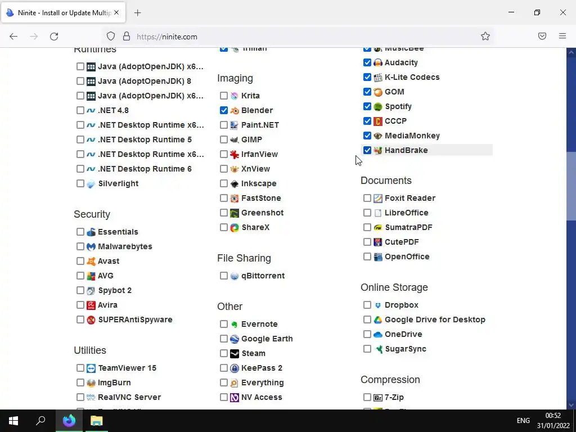The height and width of the screenshot is (432, 576).
Task: Click the Google Drive icon
Action: tap(378, 320)
